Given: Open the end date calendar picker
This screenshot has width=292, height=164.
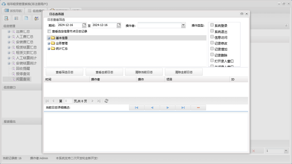Looking at the screenshot, I should [119, 25].
